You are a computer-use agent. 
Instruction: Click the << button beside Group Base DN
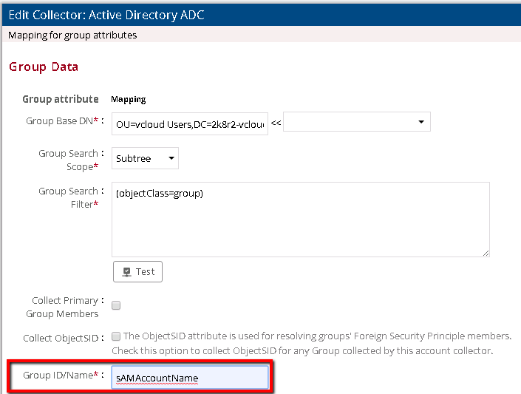276,122
